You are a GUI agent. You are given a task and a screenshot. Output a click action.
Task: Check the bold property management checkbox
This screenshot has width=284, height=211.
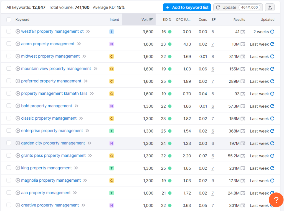click(9, 106)
